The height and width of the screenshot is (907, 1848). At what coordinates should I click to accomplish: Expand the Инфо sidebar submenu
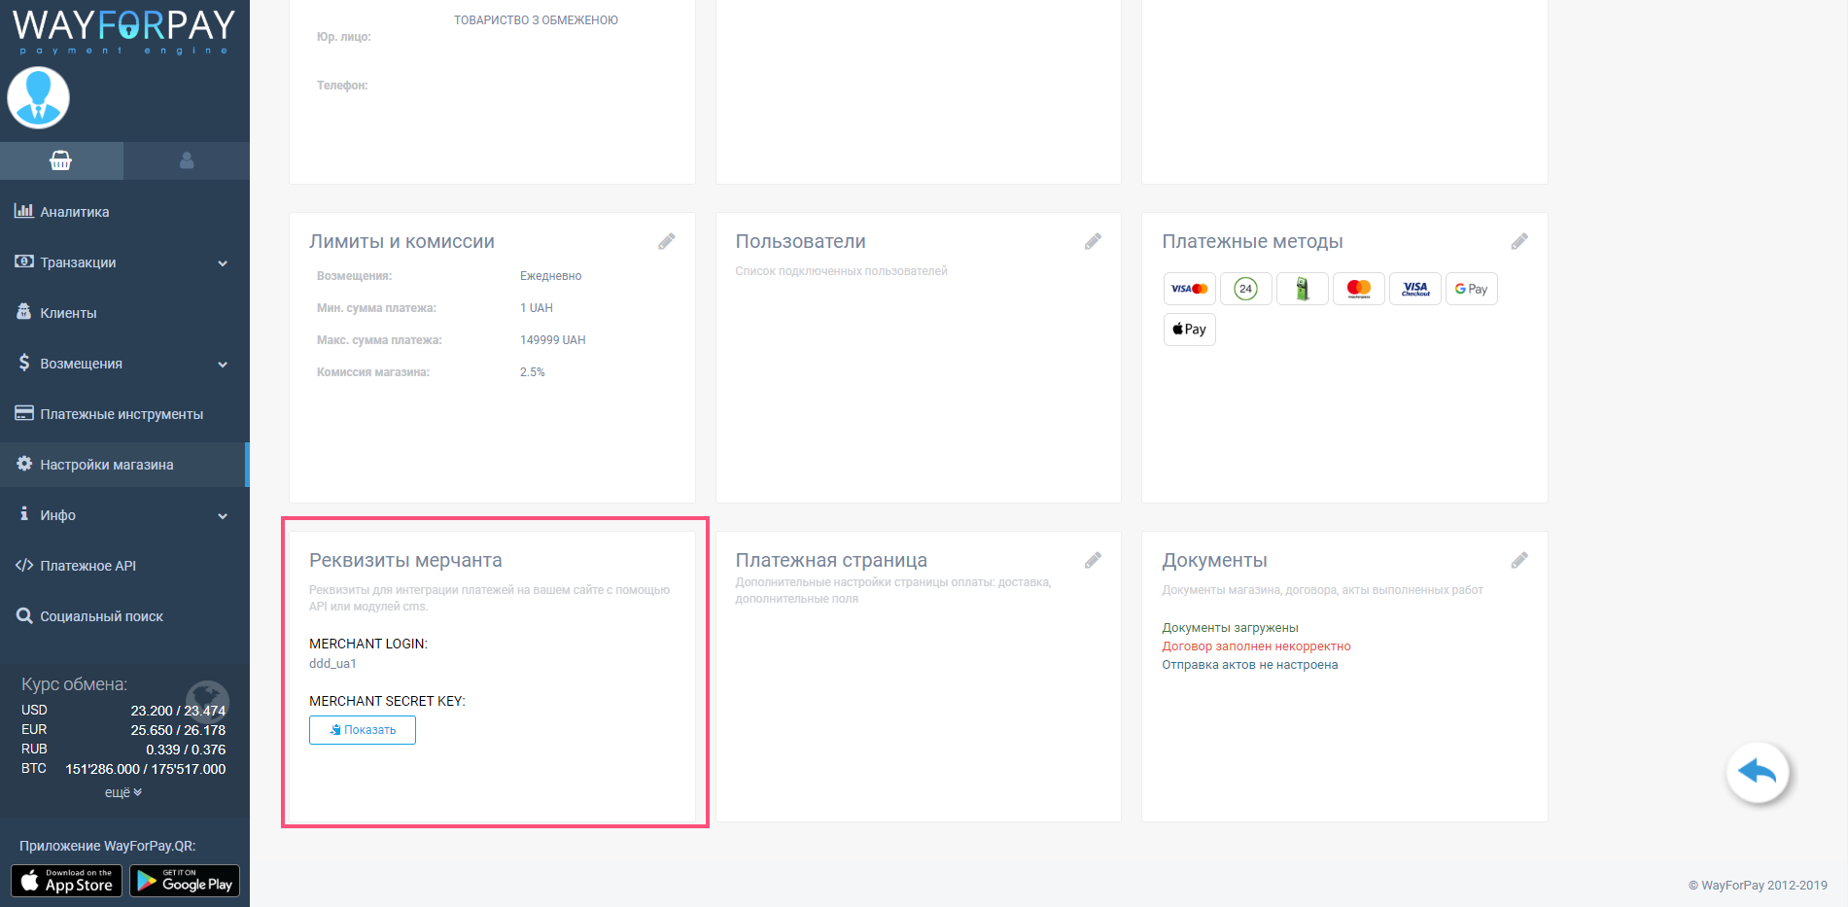(223, 516)
